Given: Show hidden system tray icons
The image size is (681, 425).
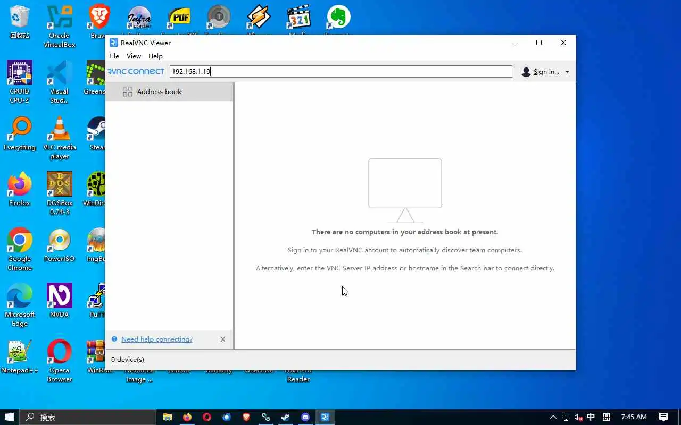Looking at the screenshot, I should pyautogui.click(x=553, y=417).
